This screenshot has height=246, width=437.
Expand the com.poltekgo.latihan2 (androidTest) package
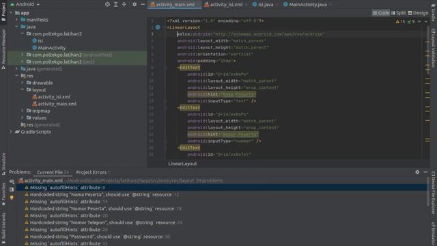(x=23, y=55)
